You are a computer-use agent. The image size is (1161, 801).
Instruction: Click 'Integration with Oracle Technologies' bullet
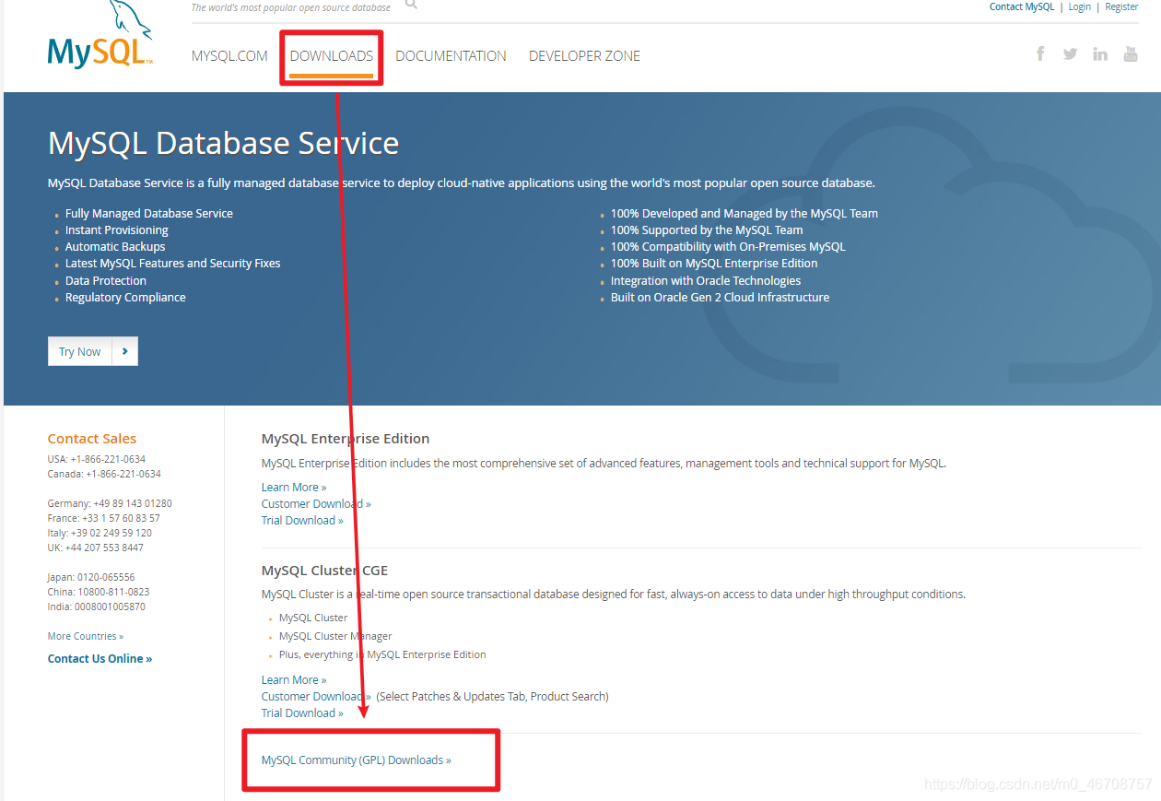click(x=706, y=280)
